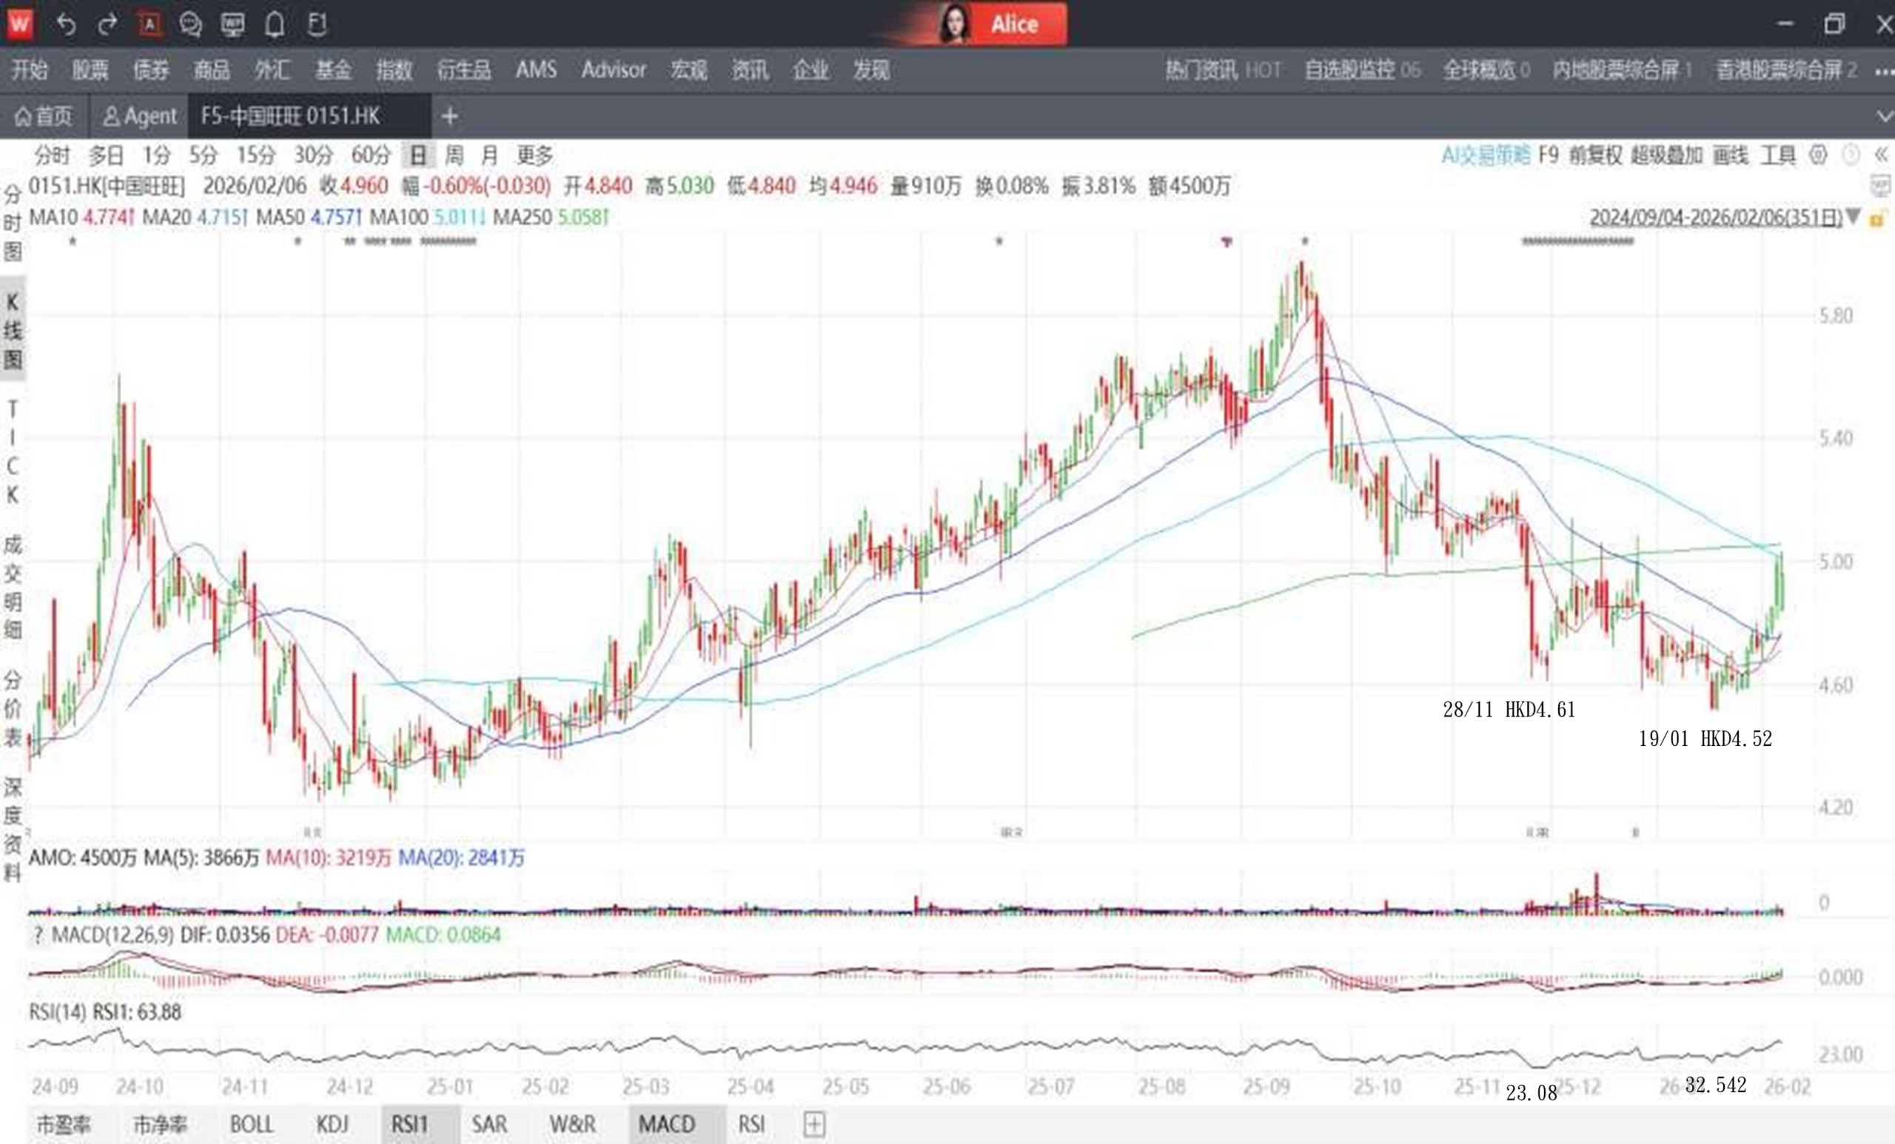Open 更多 period options dropdown
The image size is (1895, 1144).
(534, 155)
